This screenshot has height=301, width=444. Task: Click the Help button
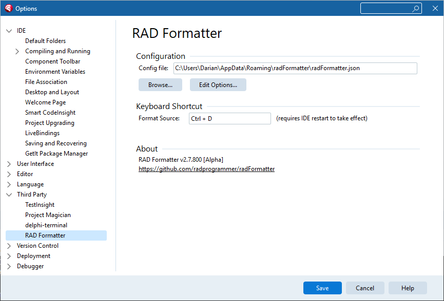point(408,288)
